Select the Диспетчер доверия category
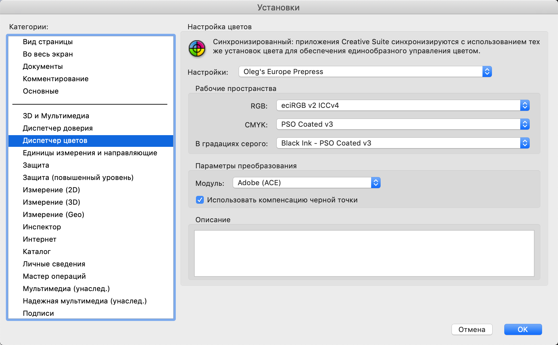 [x=91, y=128]
